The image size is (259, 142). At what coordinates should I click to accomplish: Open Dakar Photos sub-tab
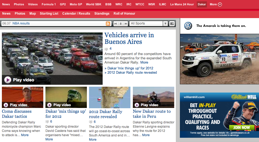point(20,14)
